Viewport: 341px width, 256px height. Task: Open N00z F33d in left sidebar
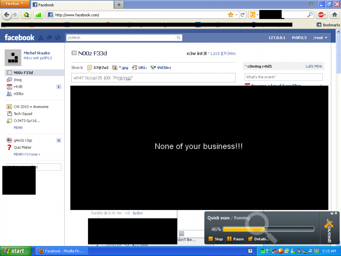tap(34, 73)
